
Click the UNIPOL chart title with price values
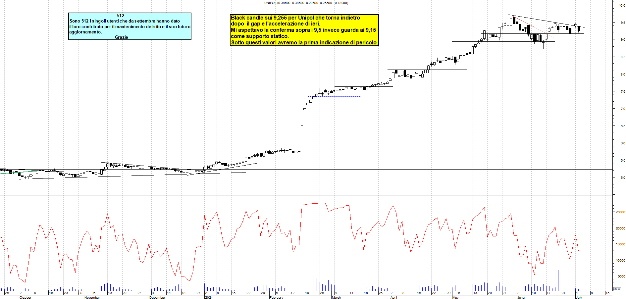306,3
